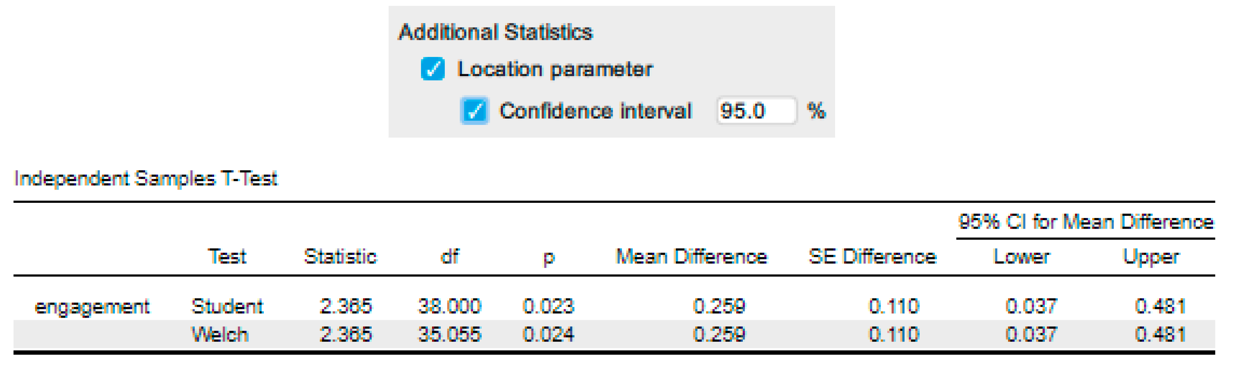Click the Student df value 38.000
The width and height of the screenshot is (1233, 367).
449,306
